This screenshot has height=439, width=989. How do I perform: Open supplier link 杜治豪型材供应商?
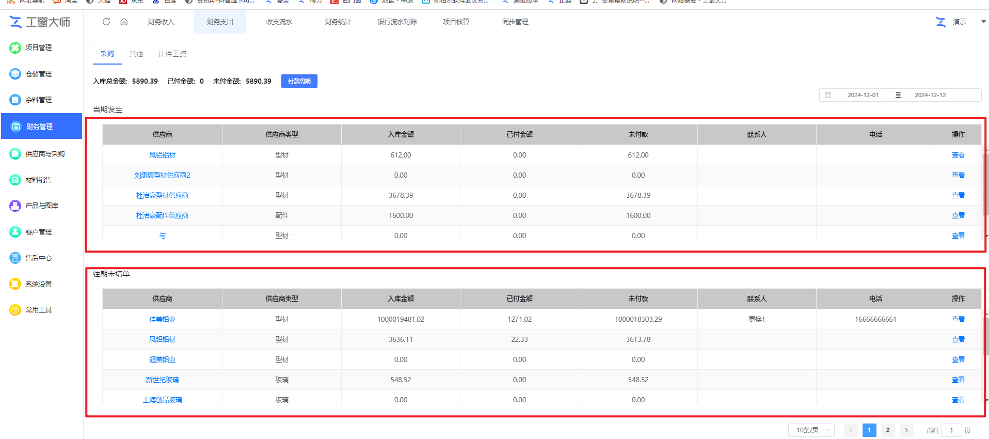[x=162, y=195]
